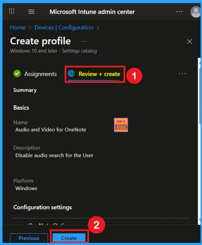Select the 'Windows' platform value
Screen dimensions: 202x245
(26, 188)
